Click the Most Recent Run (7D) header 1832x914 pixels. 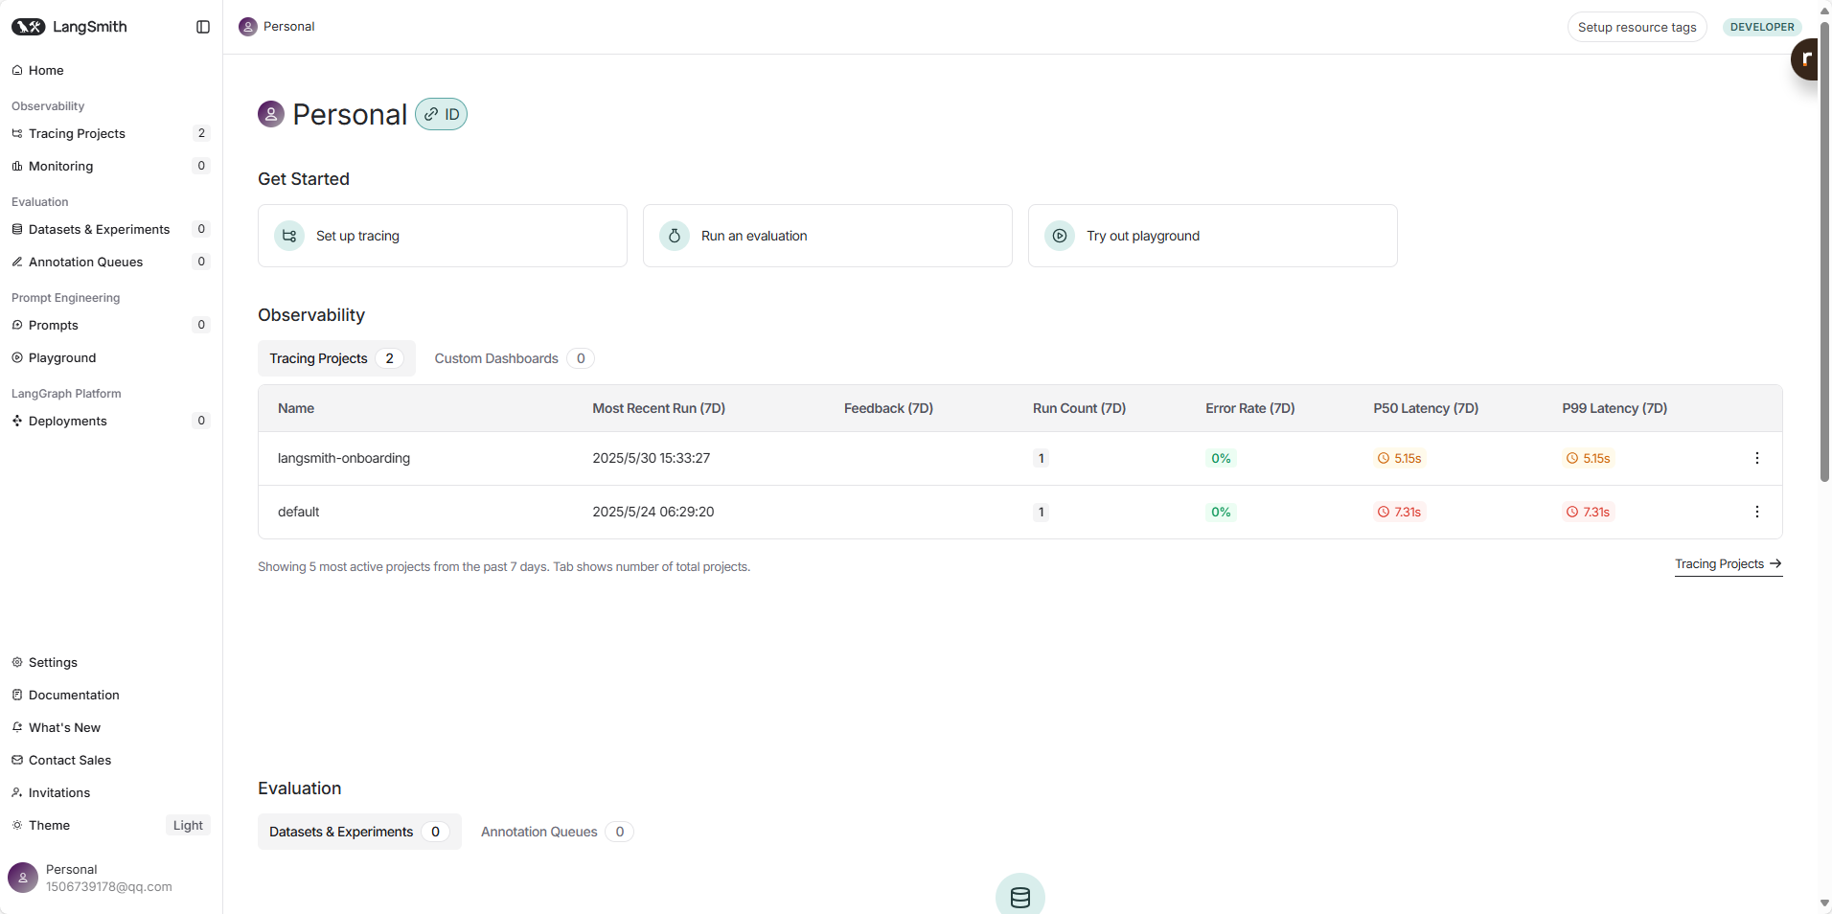pos(659,408)
